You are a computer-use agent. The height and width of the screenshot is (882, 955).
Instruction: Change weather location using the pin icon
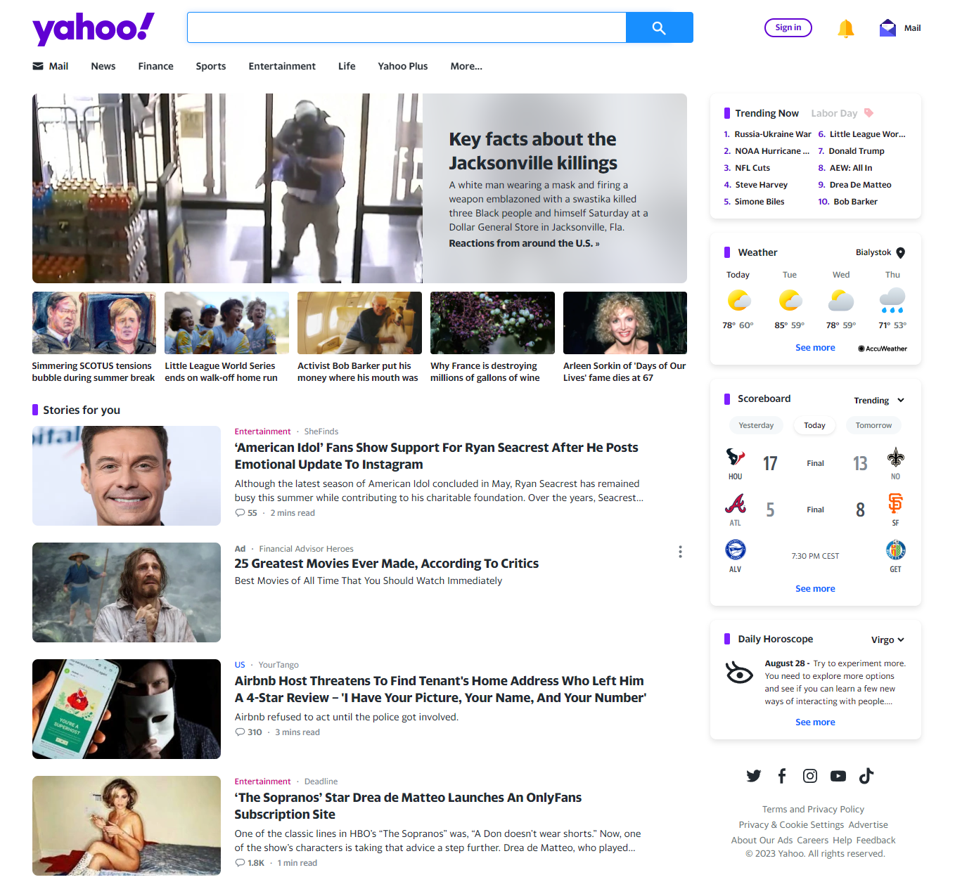(901, 253)
